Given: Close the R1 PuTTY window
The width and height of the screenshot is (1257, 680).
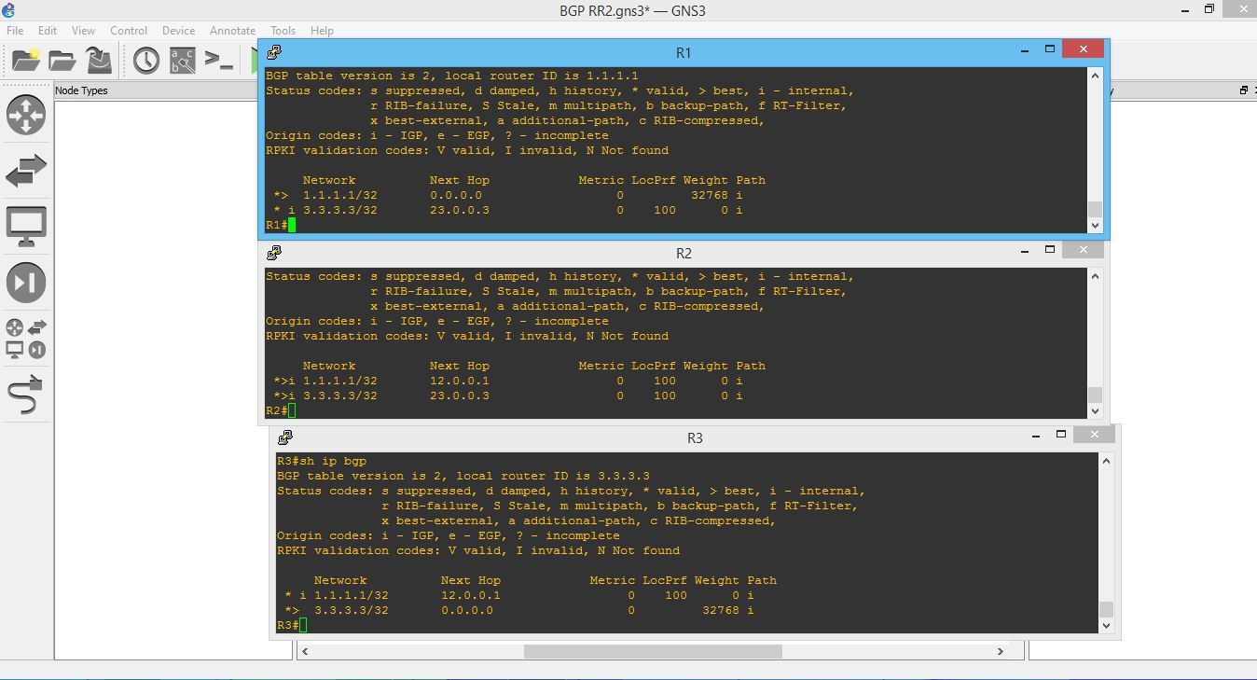Looking at the screenshot, I should (1083, 49).
